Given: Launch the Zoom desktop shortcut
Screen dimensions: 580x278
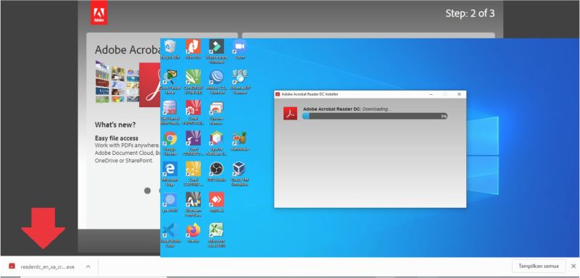Looking at the screenshot, I should click(239, 49).
